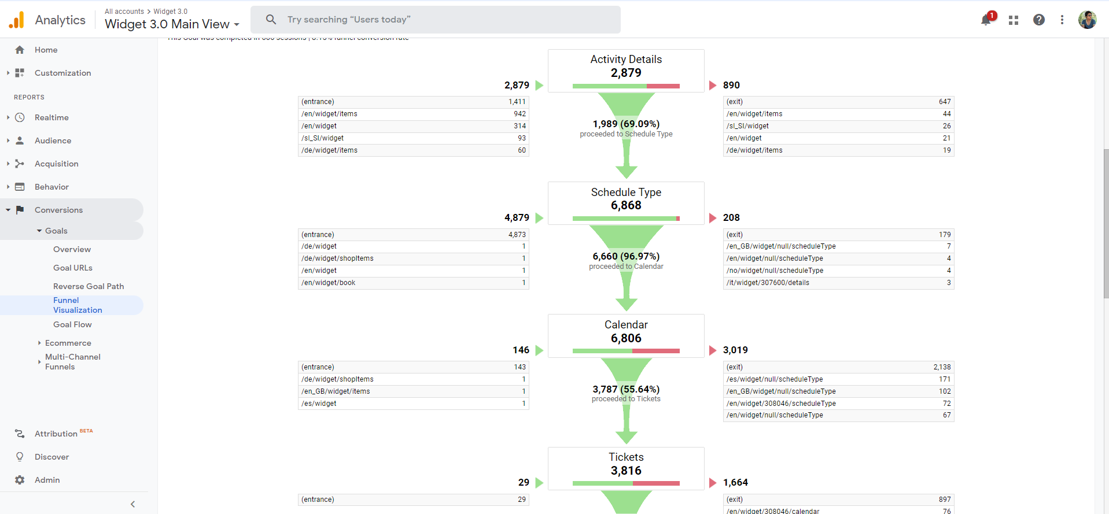
Task: Expand the Customization section arrow
Action: [x=8, y=73]
